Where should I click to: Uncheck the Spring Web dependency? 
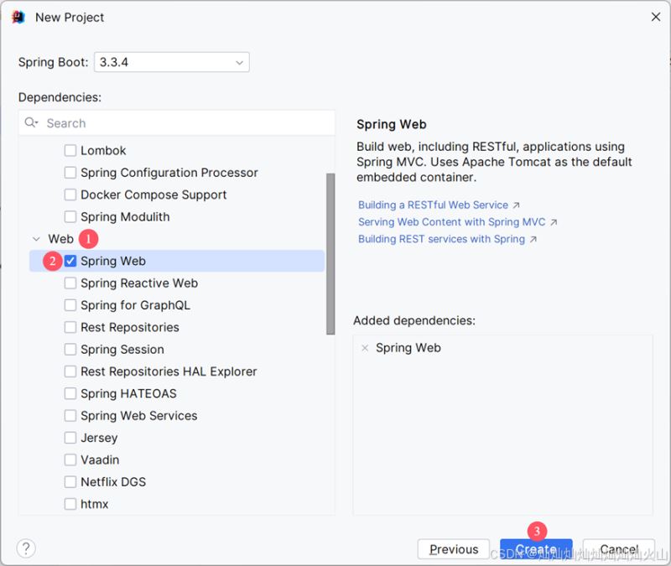[x=70, y=261]
